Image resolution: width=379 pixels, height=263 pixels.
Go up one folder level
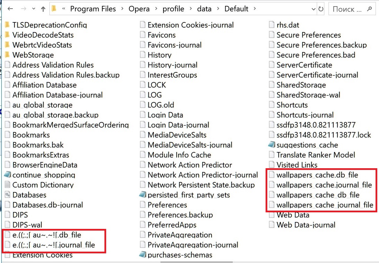coord(43,9)
